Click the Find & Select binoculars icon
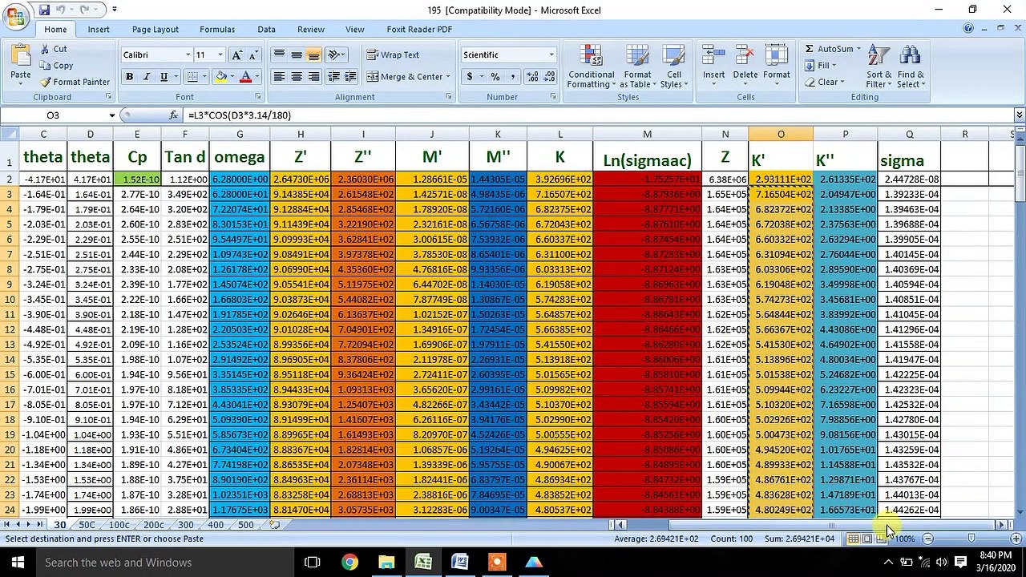 [x=910, y=56]
